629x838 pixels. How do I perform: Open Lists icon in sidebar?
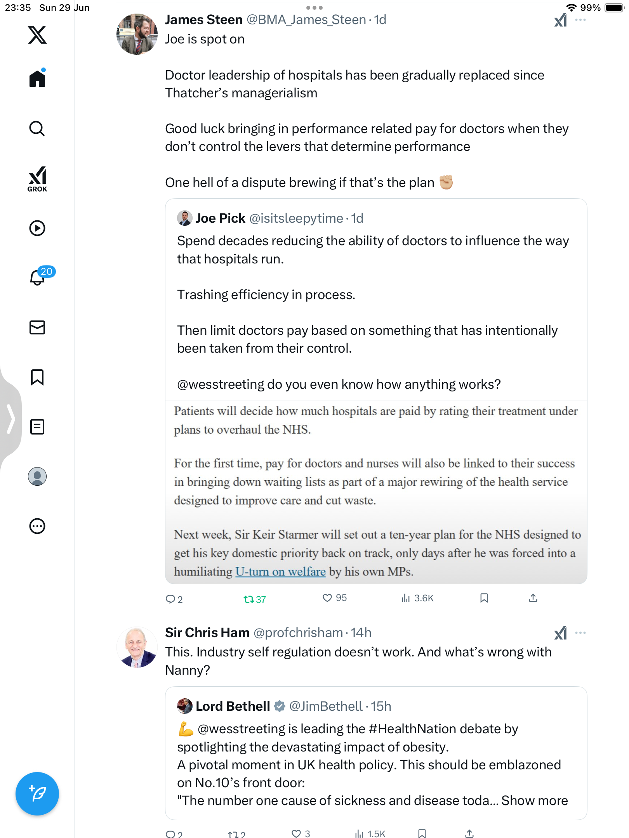37,427
